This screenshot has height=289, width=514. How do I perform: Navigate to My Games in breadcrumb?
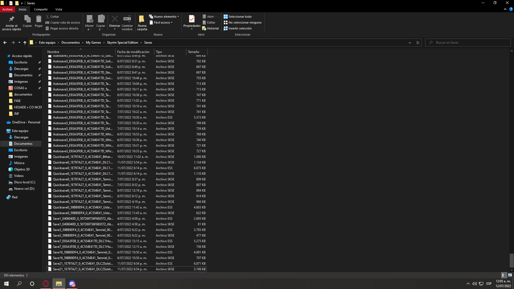(93, 43)
